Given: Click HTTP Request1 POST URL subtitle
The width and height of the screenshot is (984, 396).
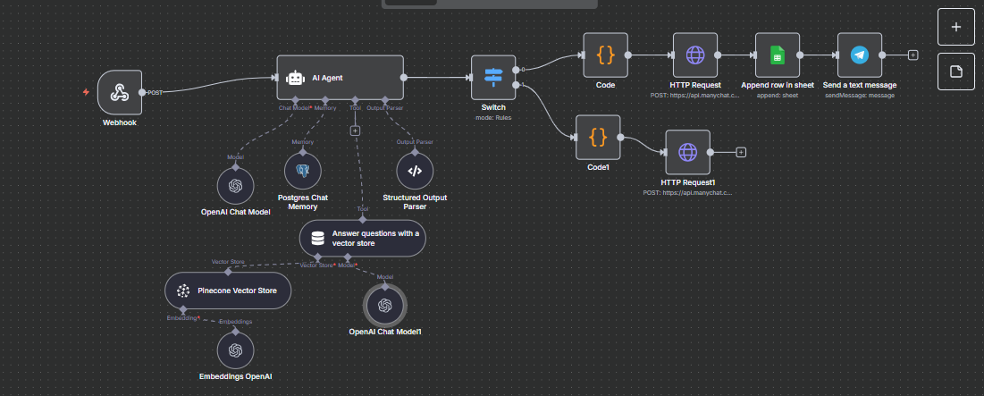Looking at the screenshot, I should tap(688, 193).
